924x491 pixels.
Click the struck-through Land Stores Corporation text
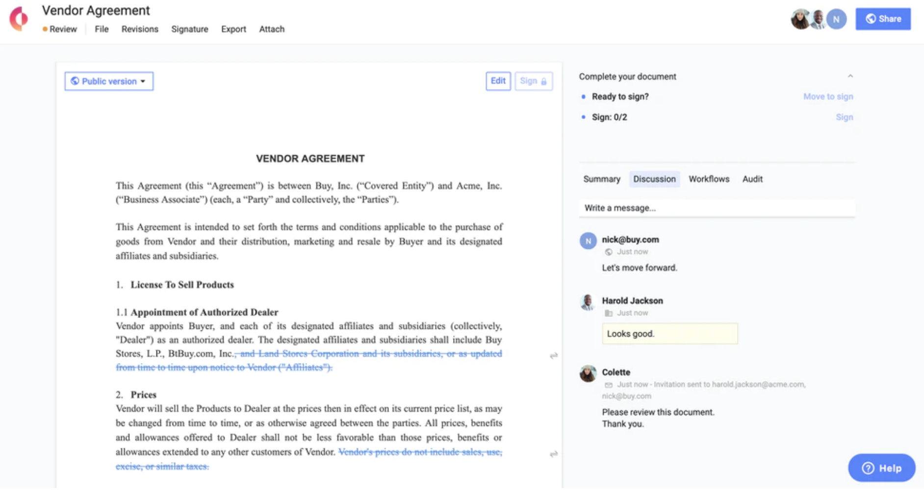click(308, 360)
